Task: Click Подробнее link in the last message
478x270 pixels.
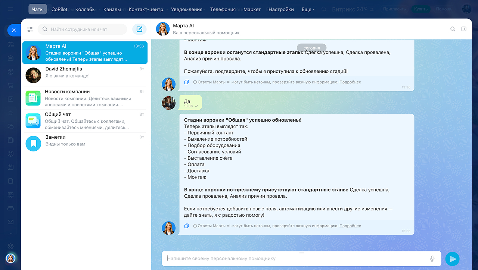Action: (x=350, y=226)
